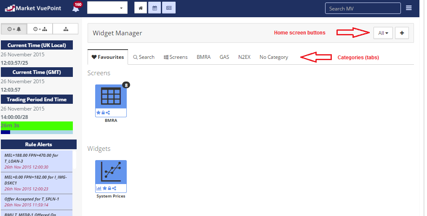The width and height of the screenshot is (427, 216).
Task: Click the Current Time (GMT) header
Action: tap(37, 72)
